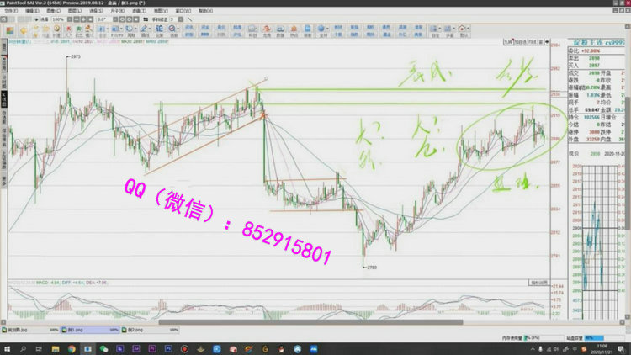The height and width of the screenshot is (355, 631).
Task: Click the Windows Start button
Action: tap(7, 347)
